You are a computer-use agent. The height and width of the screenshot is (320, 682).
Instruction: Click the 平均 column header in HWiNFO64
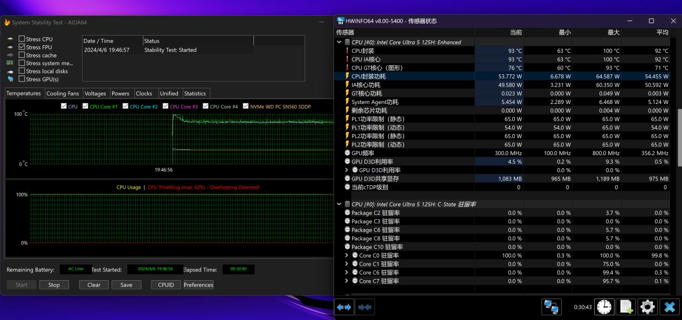click(x=662, y=33)
